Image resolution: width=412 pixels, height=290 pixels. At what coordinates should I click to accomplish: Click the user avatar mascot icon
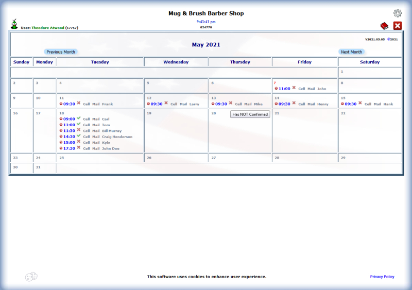(14, 24)
